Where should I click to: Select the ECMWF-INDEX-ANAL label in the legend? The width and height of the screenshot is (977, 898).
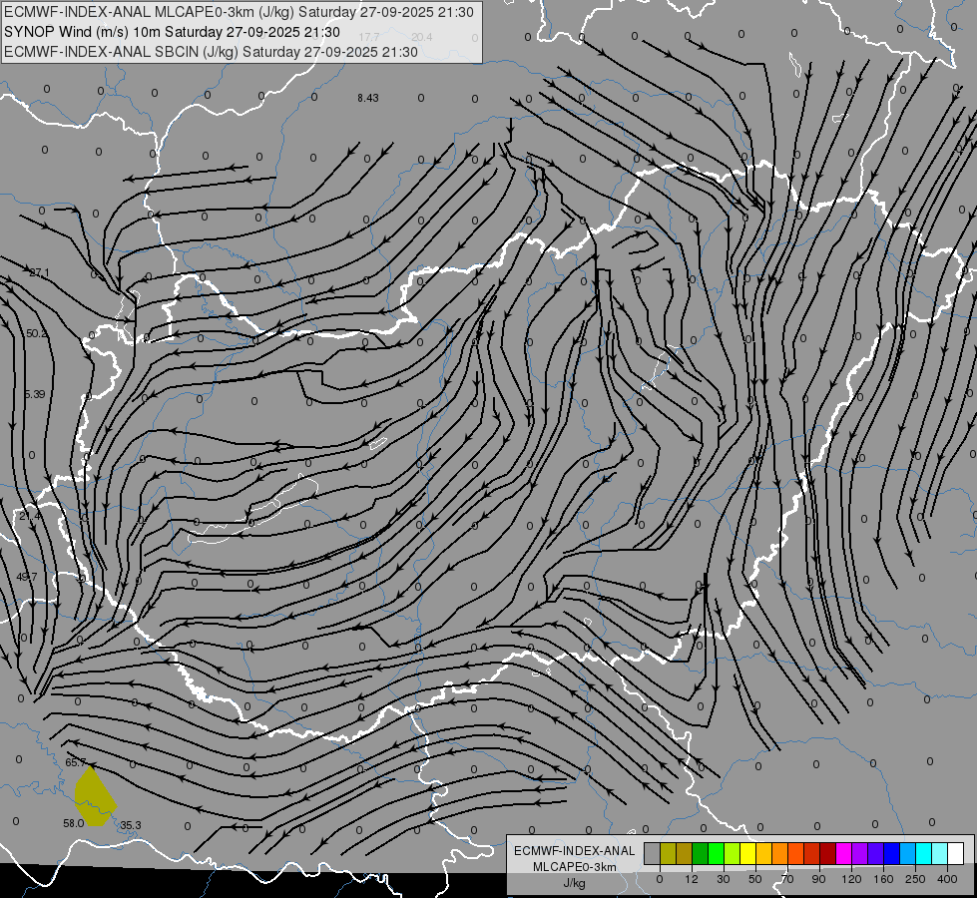click(x=574, y=851)
